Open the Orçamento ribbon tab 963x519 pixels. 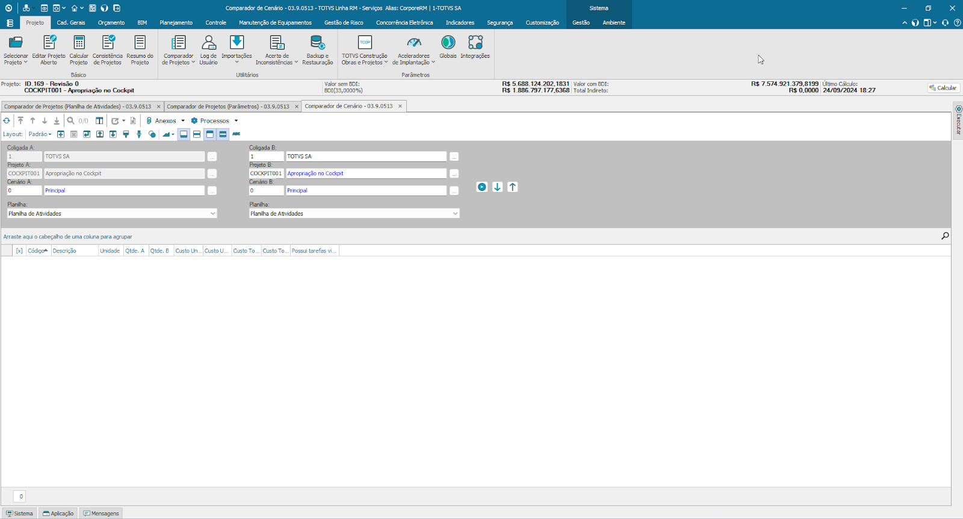[111, 22]
